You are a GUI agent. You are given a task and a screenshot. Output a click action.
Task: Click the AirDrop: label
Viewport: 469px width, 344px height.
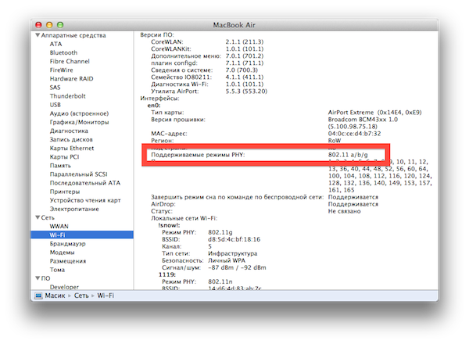(163, 204)
